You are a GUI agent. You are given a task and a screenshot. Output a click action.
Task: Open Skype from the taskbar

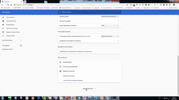[x=96, y=98]
